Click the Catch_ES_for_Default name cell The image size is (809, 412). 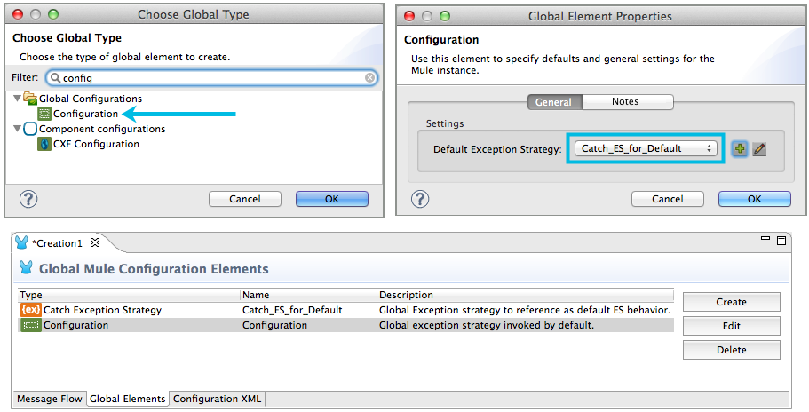[x=292, y=310]
